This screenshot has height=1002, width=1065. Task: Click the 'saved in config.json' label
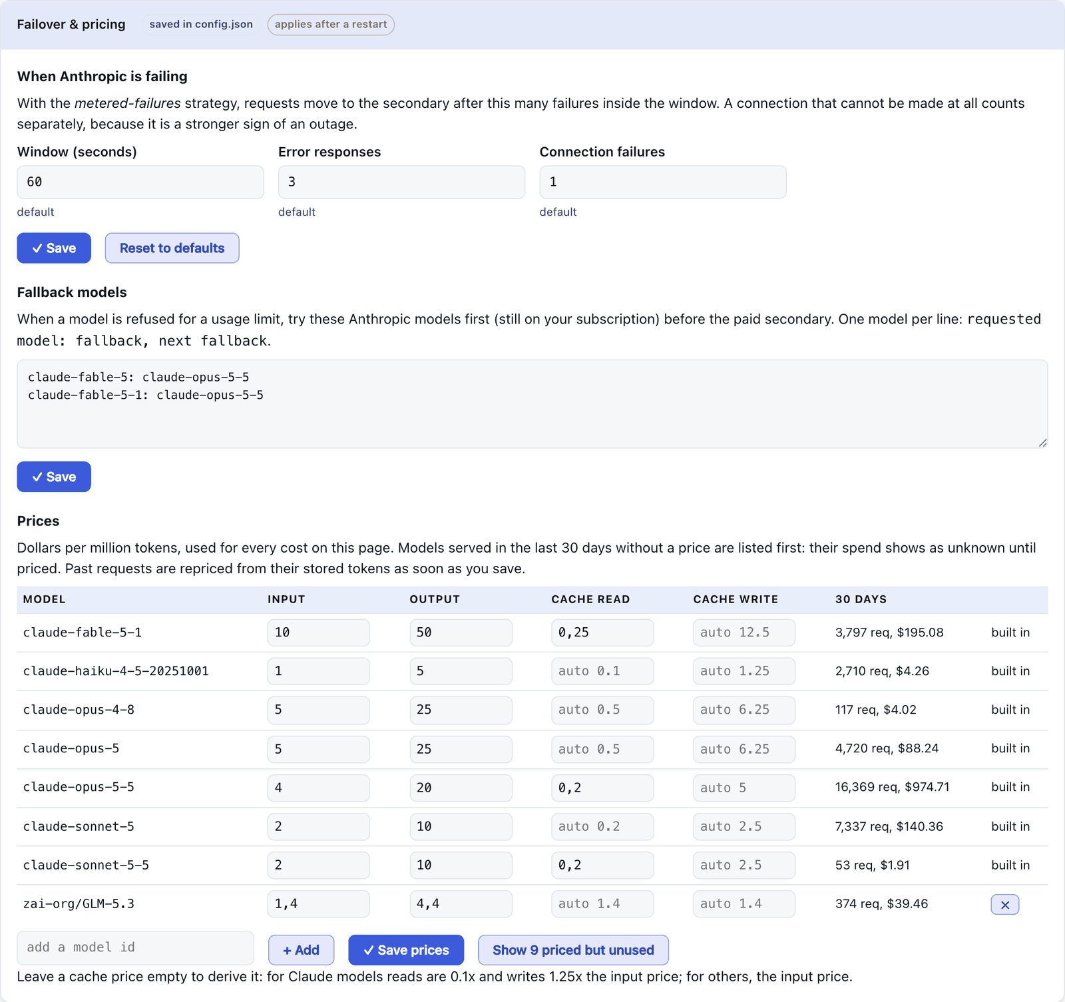[201, 25]
